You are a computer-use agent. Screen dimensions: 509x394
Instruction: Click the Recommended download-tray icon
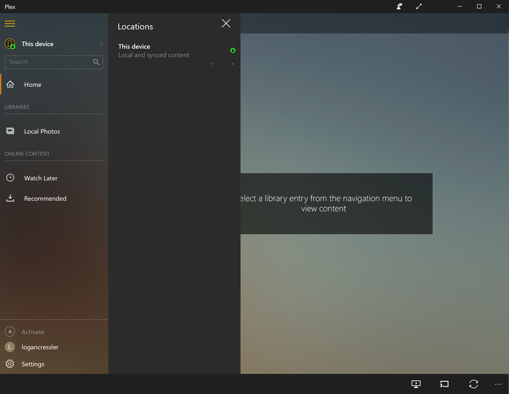coord(10,198)
